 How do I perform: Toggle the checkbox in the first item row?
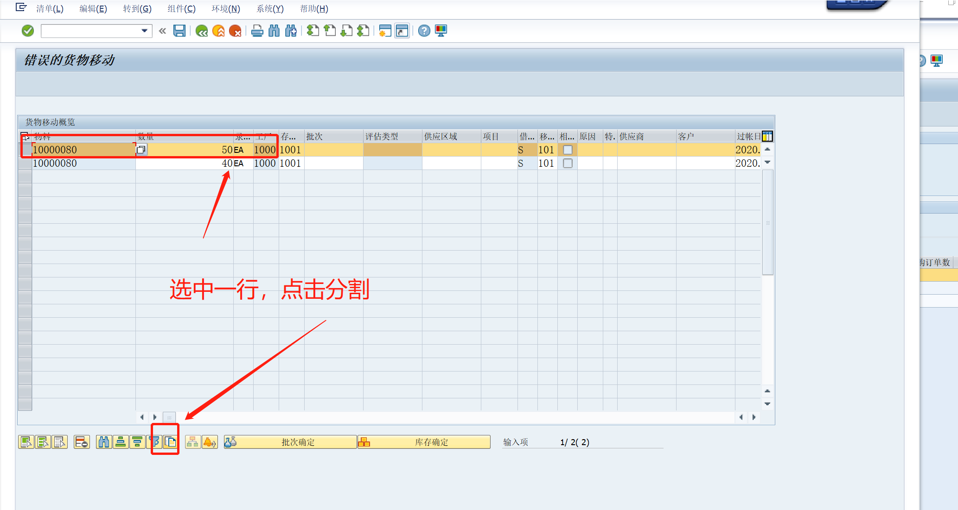568,150
